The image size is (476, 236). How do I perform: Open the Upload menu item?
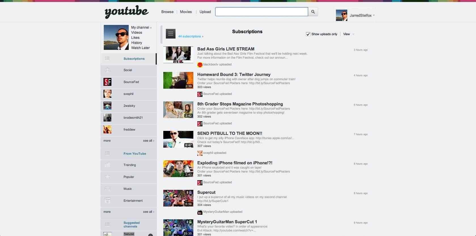[x=205, y=12]
